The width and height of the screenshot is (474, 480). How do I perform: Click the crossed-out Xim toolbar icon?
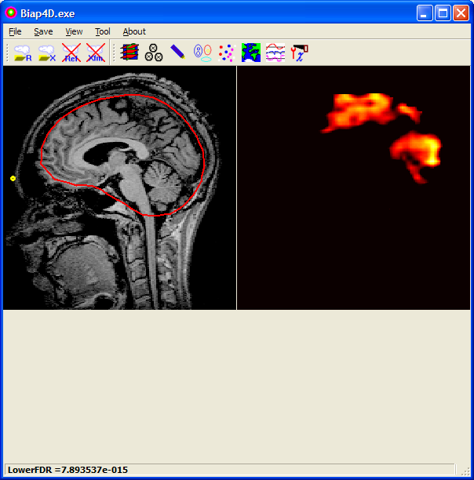pyautogui.click(x=96, y=53)
